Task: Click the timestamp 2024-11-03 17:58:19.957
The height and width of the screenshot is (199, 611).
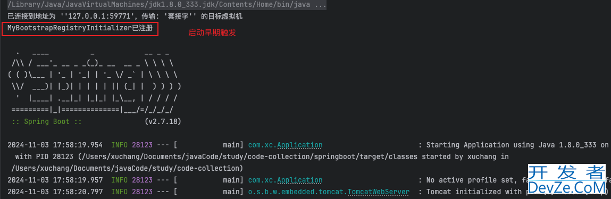Action: tap(55, 180)
